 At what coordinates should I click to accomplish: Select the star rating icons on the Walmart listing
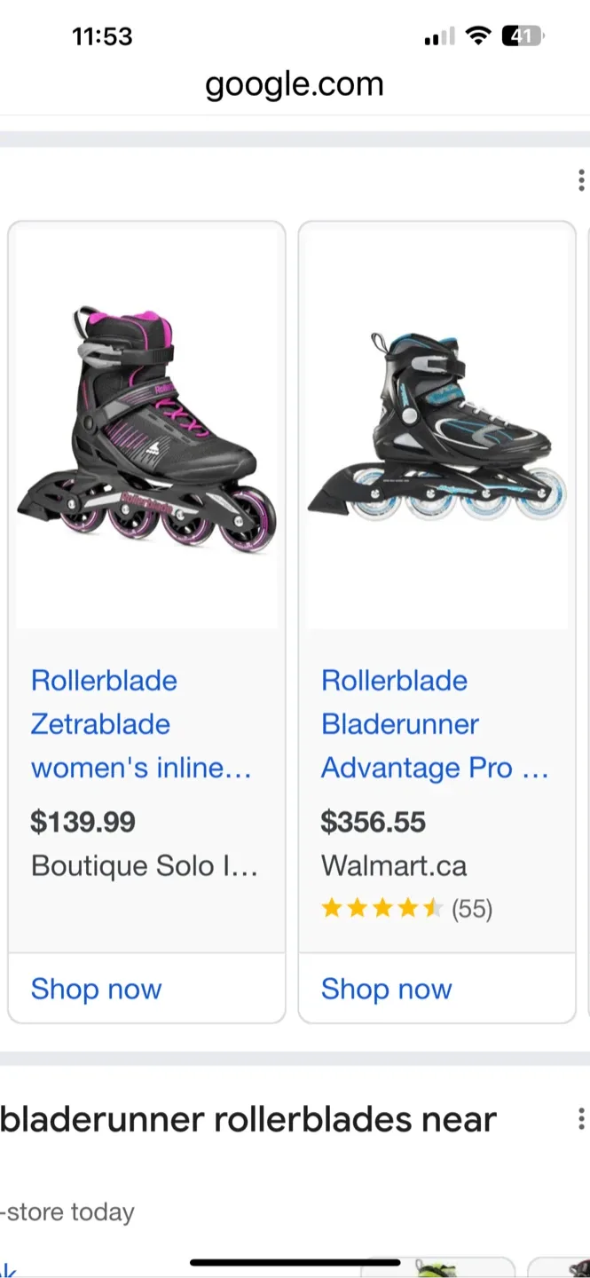click(383, 908)
